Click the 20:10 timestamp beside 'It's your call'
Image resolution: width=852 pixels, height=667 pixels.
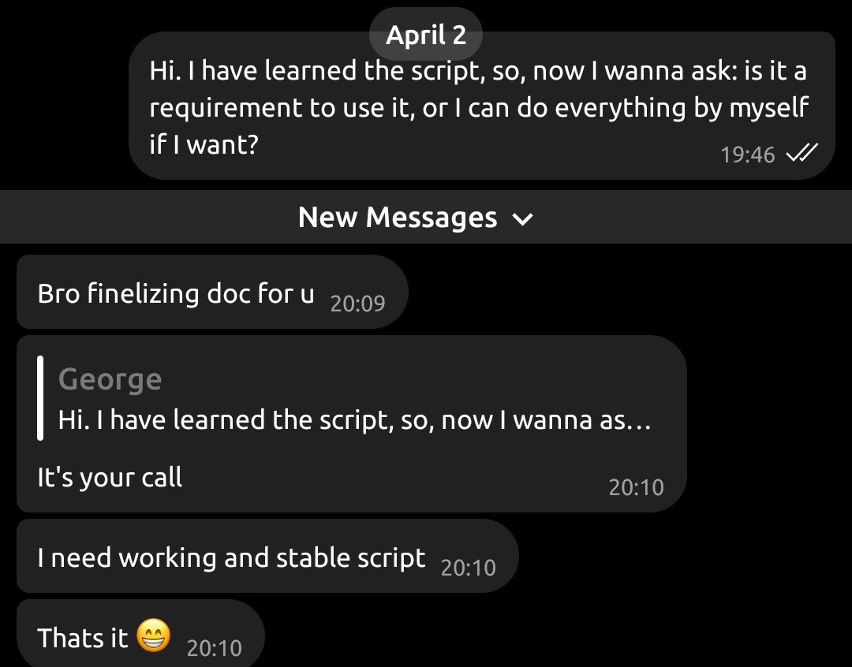[x=637, y=487]
